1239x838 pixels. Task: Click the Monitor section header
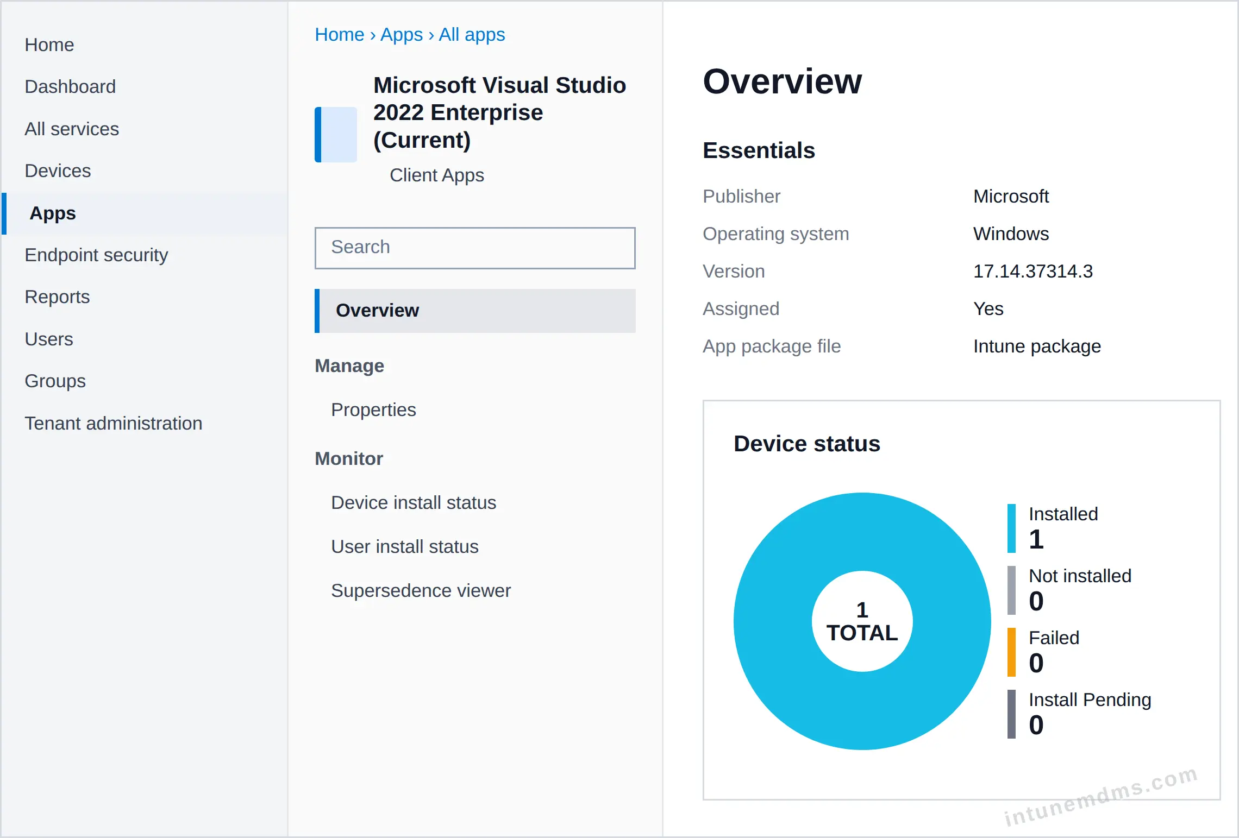[349, 458]
